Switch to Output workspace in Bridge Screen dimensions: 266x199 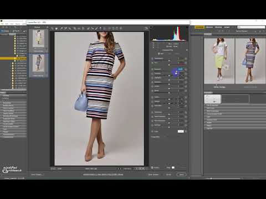pyautogui.click(x=227, y=27)
